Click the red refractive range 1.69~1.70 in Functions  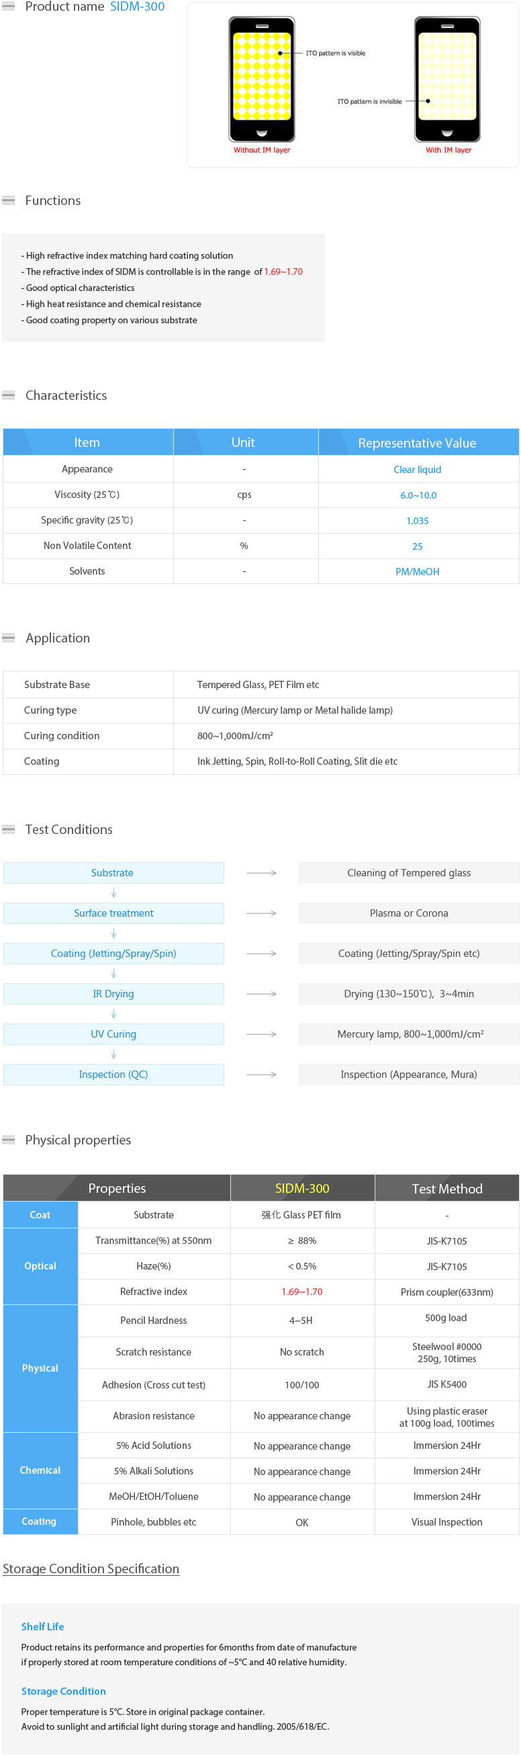pyautogui.click(x=283, y=271)
